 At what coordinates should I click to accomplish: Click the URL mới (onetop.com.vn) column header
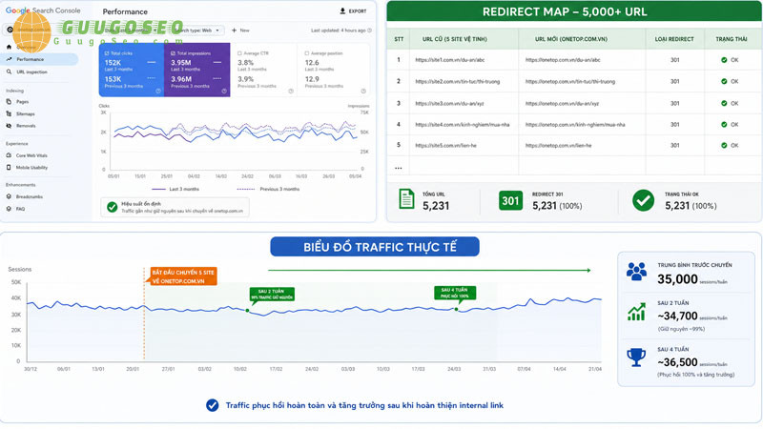pyautogui.click(x=570, y=39)
